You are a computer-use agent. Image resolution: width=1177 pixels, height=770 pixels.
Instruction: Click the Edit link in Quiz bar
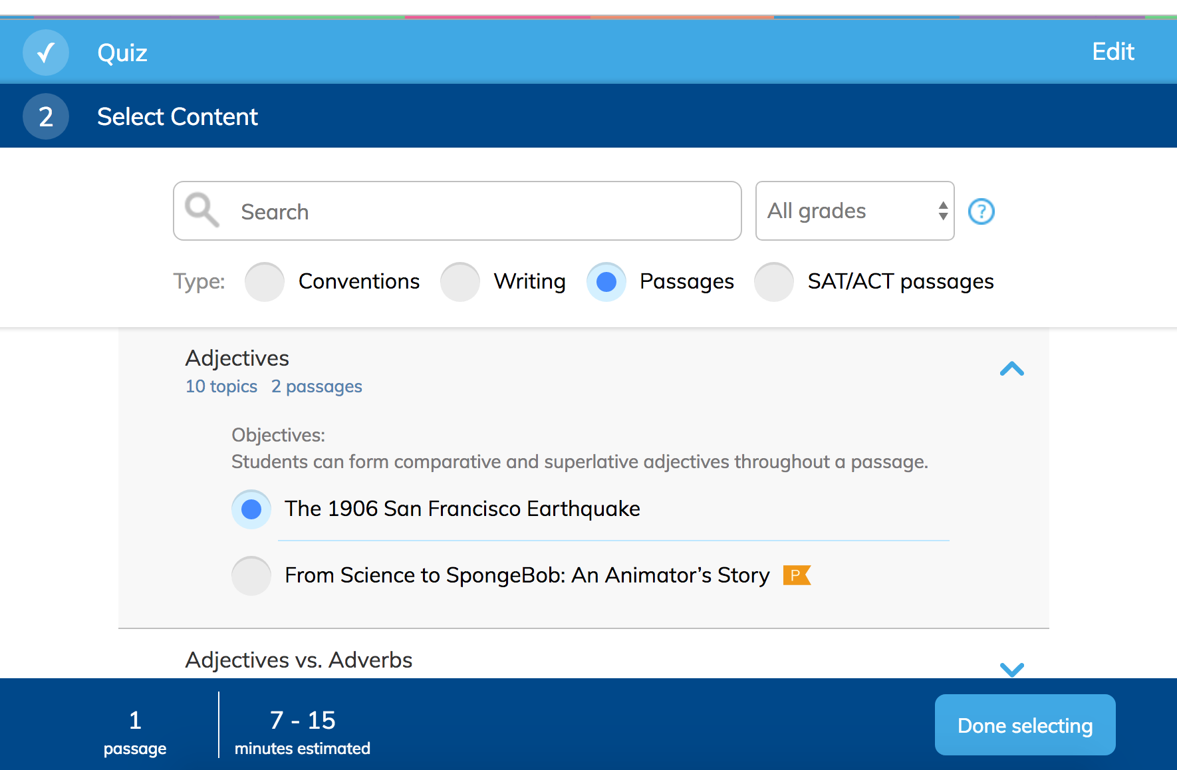[1112, 51]
